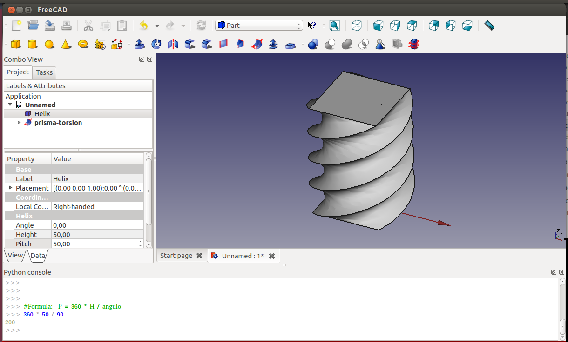Create a box primitive with the cube icon
The width and height of the screenshot is (568, 342).
16,44
